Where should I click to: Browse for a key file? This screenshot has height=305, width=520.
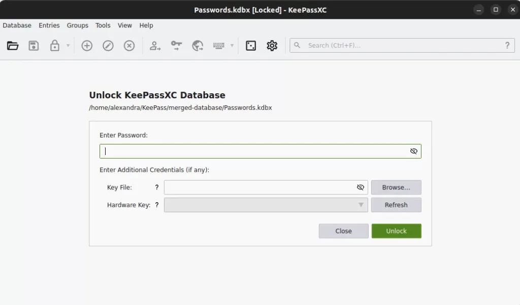pyautogui.click(x=396, y=187)
